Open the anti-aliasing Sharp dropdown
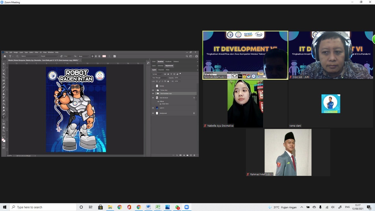Viewport: 375px width, 211px height. (x=83, y=56)
